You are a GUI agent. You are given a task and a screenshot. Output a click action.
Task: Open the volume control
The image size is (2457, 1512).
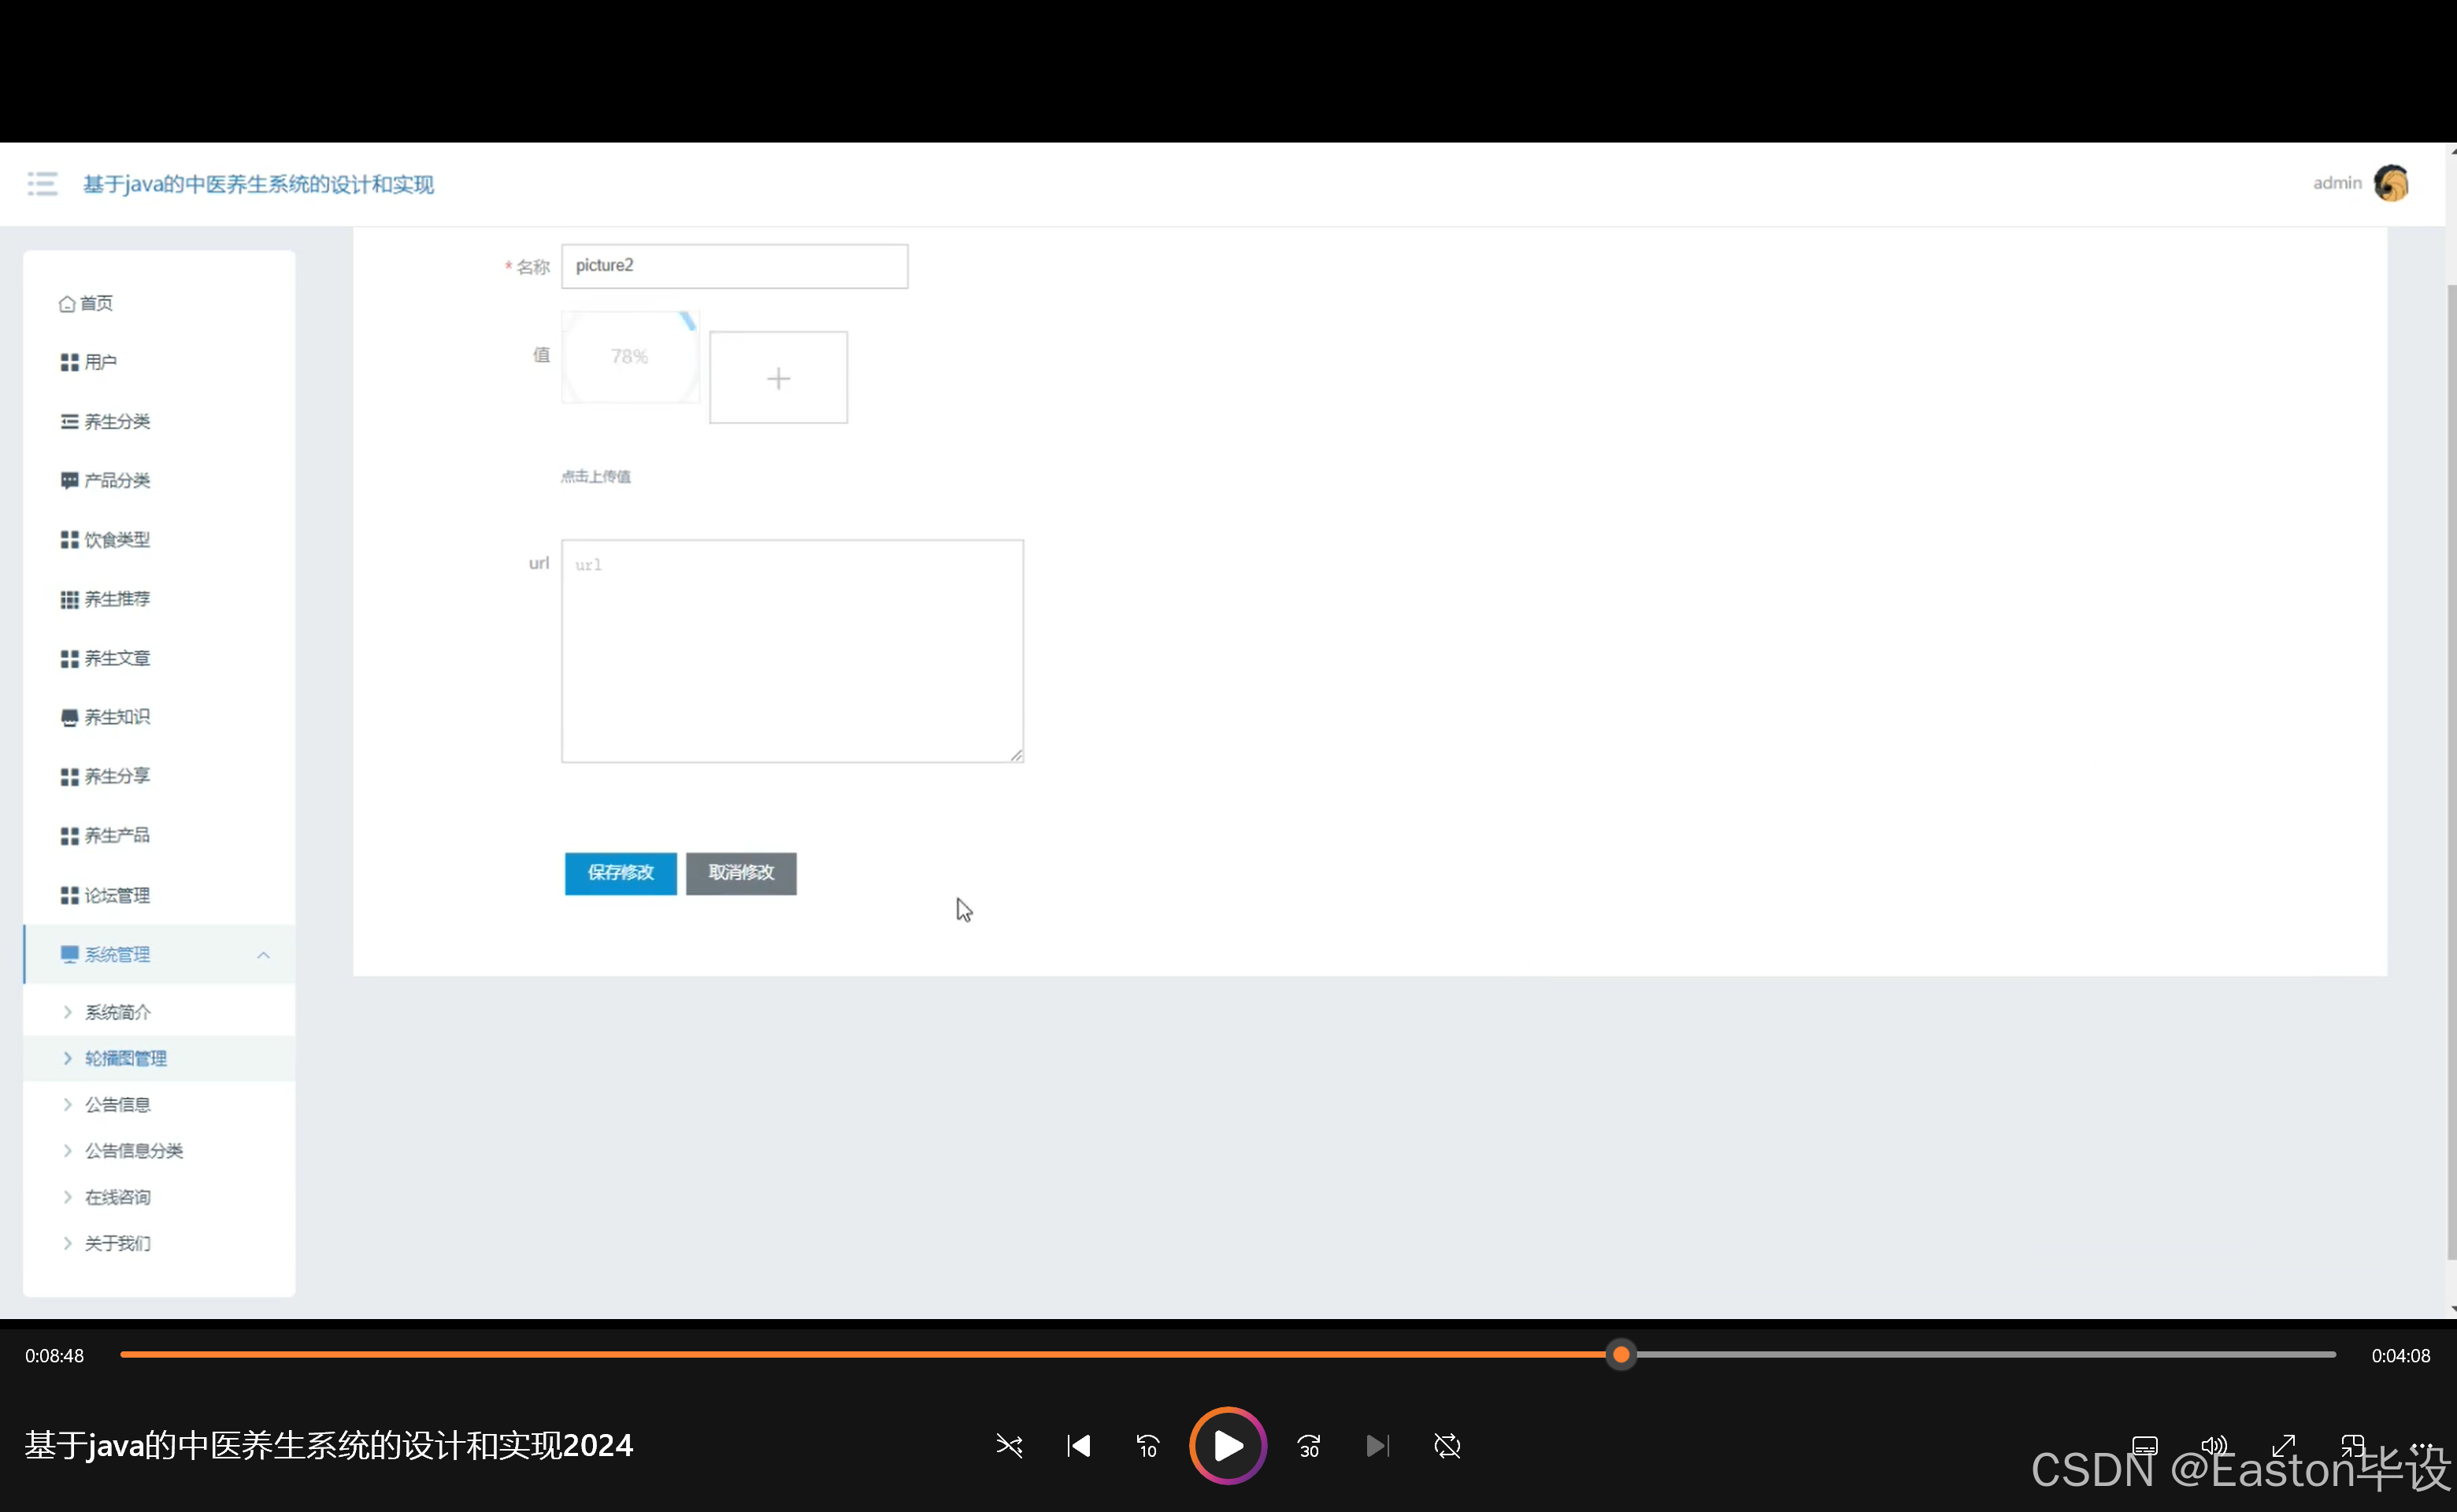pos(2214,1445)
